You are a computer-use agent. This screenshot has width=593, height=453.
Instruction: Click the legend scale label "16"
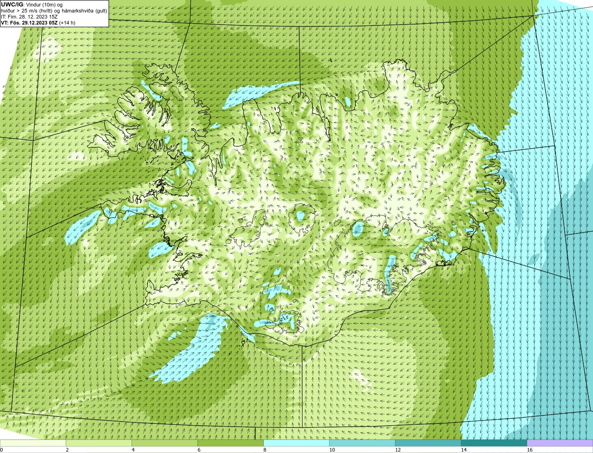tap(530, 450)
